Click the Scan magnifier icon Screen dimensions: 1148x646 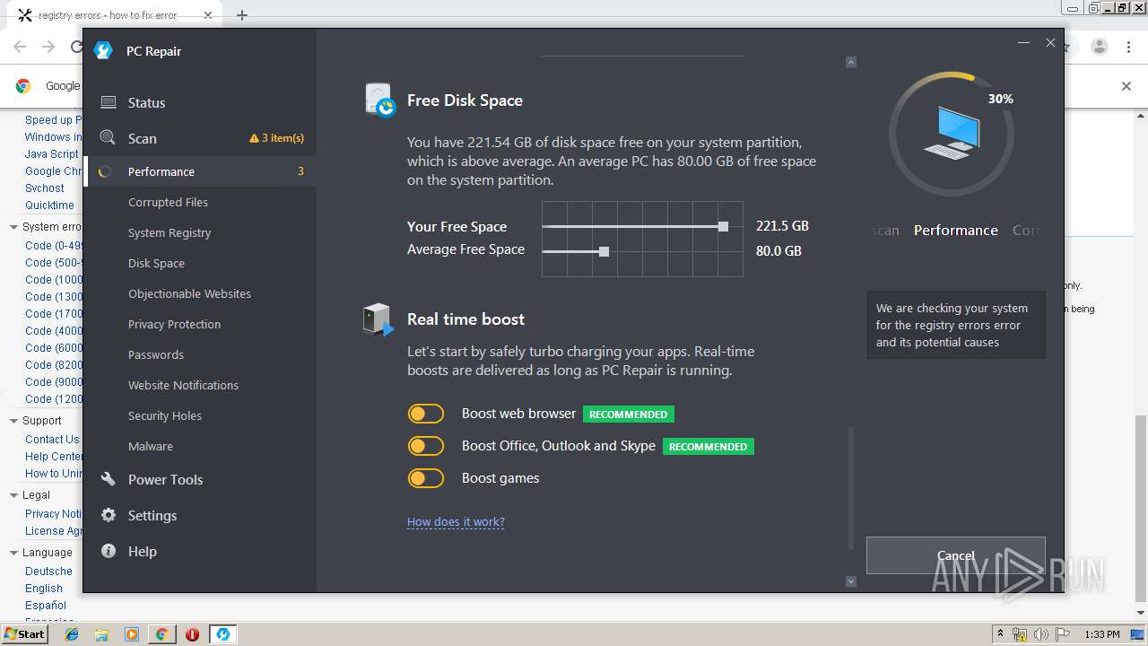(x=108, y=138)
